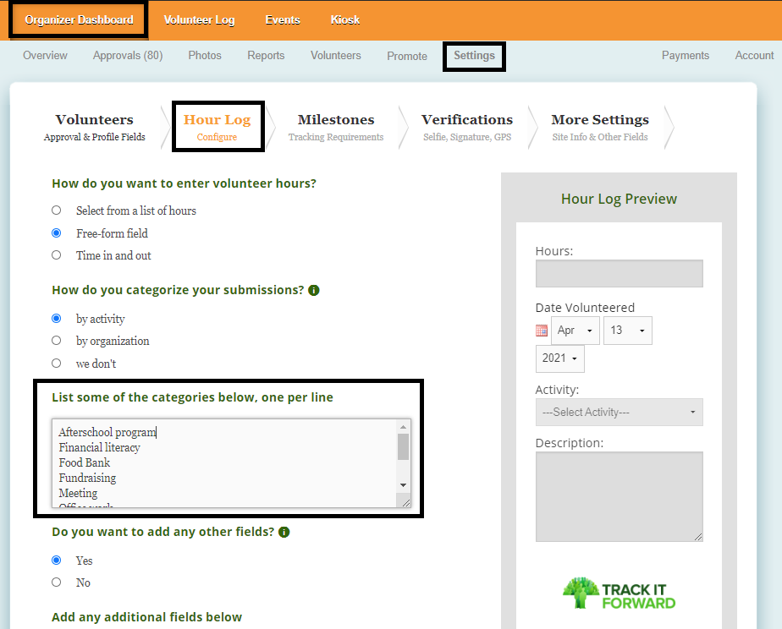Choose categorize by organization option
The height and width of the screenshot is (629, 782).
(x=57, y=341)
